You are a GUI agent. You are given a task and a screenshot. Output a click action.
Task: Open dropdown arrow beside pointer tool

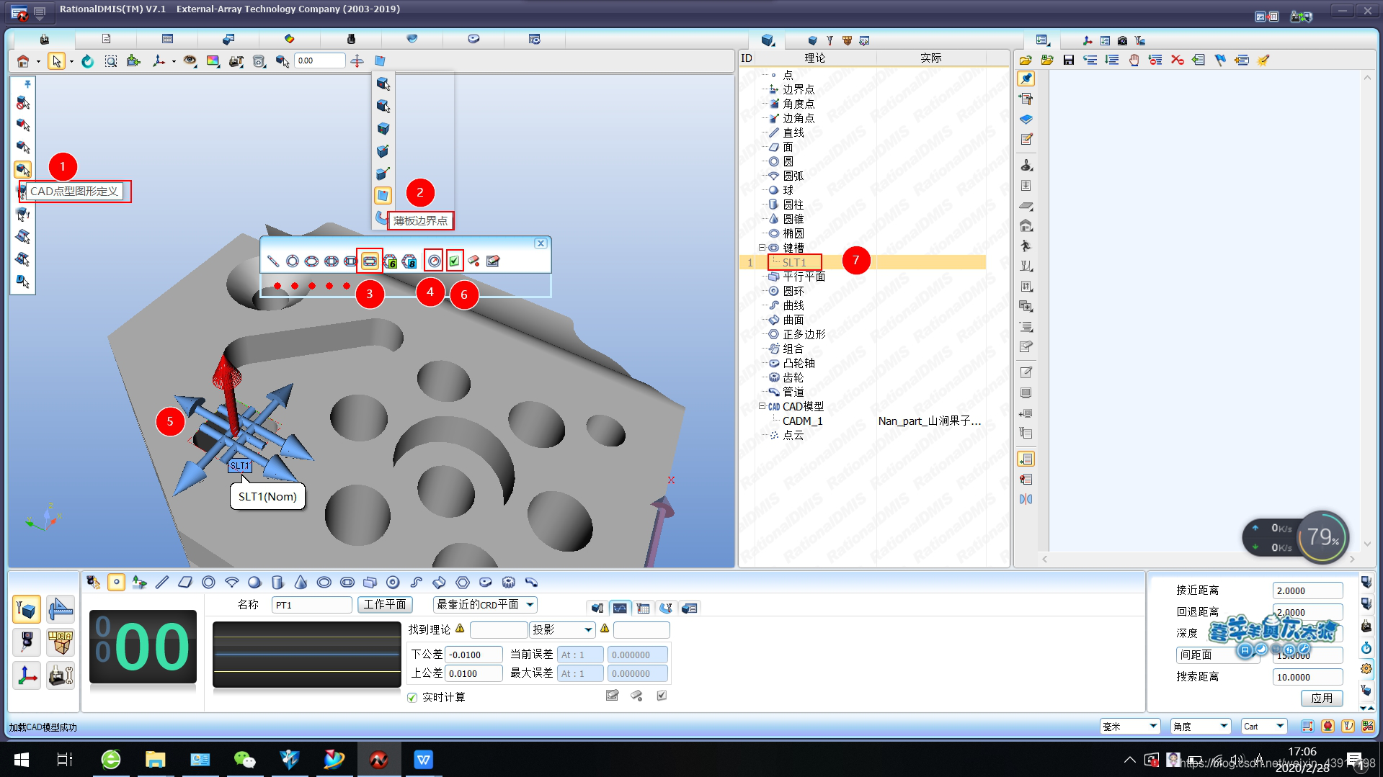(71, 61)
